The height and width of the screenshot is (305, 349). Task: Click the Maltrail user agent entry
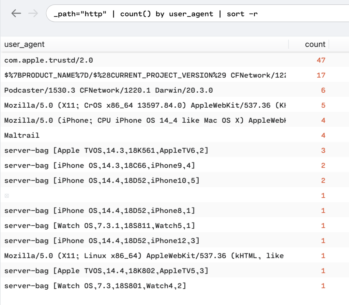pos(22,135)
